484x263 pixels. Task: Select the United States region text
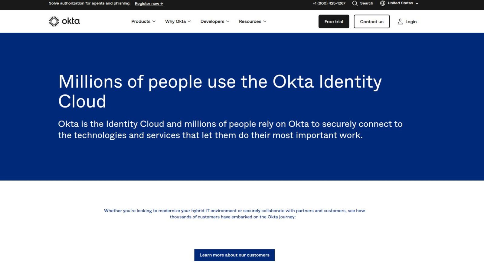(400, 3)
